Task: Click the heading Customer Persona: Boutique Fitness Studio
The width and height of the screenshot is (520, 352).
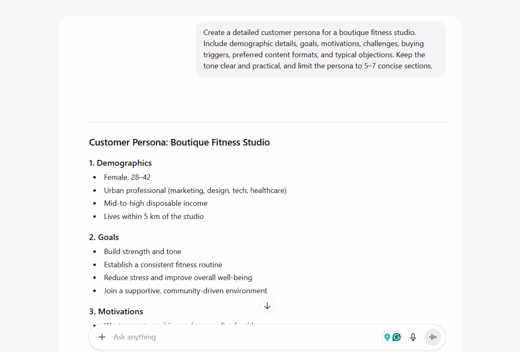Action: point(179,142)
